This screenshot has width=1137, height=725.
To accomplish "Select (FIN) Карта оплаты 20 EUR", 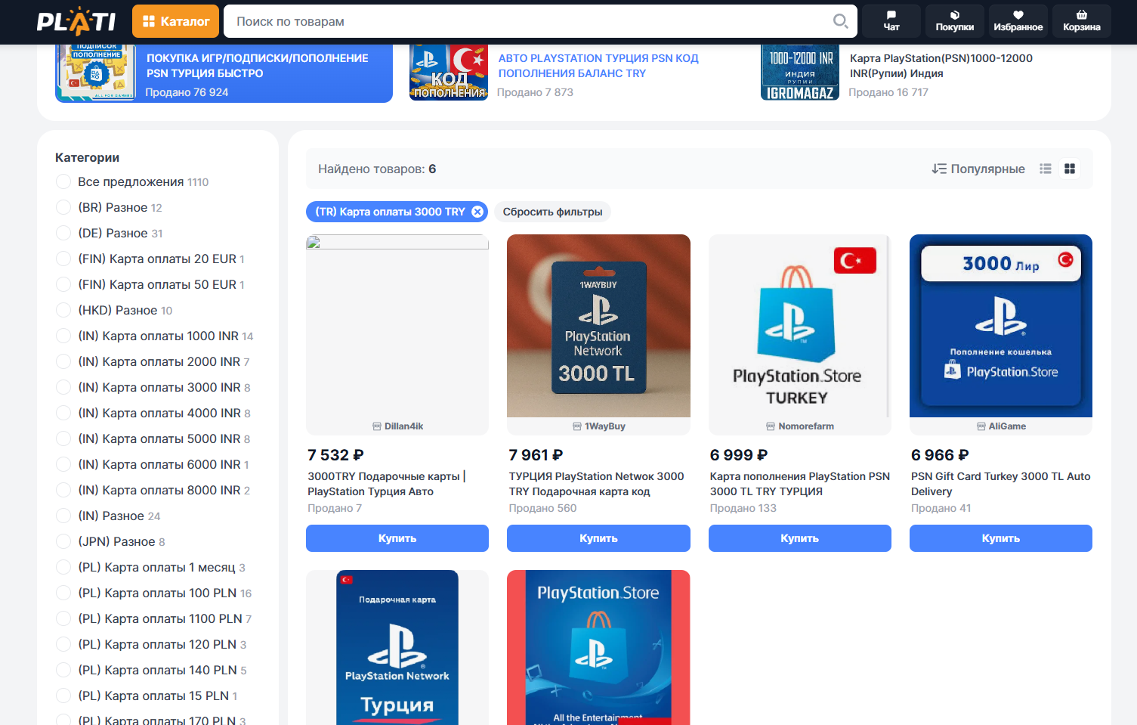I will (x=150, y=259).
